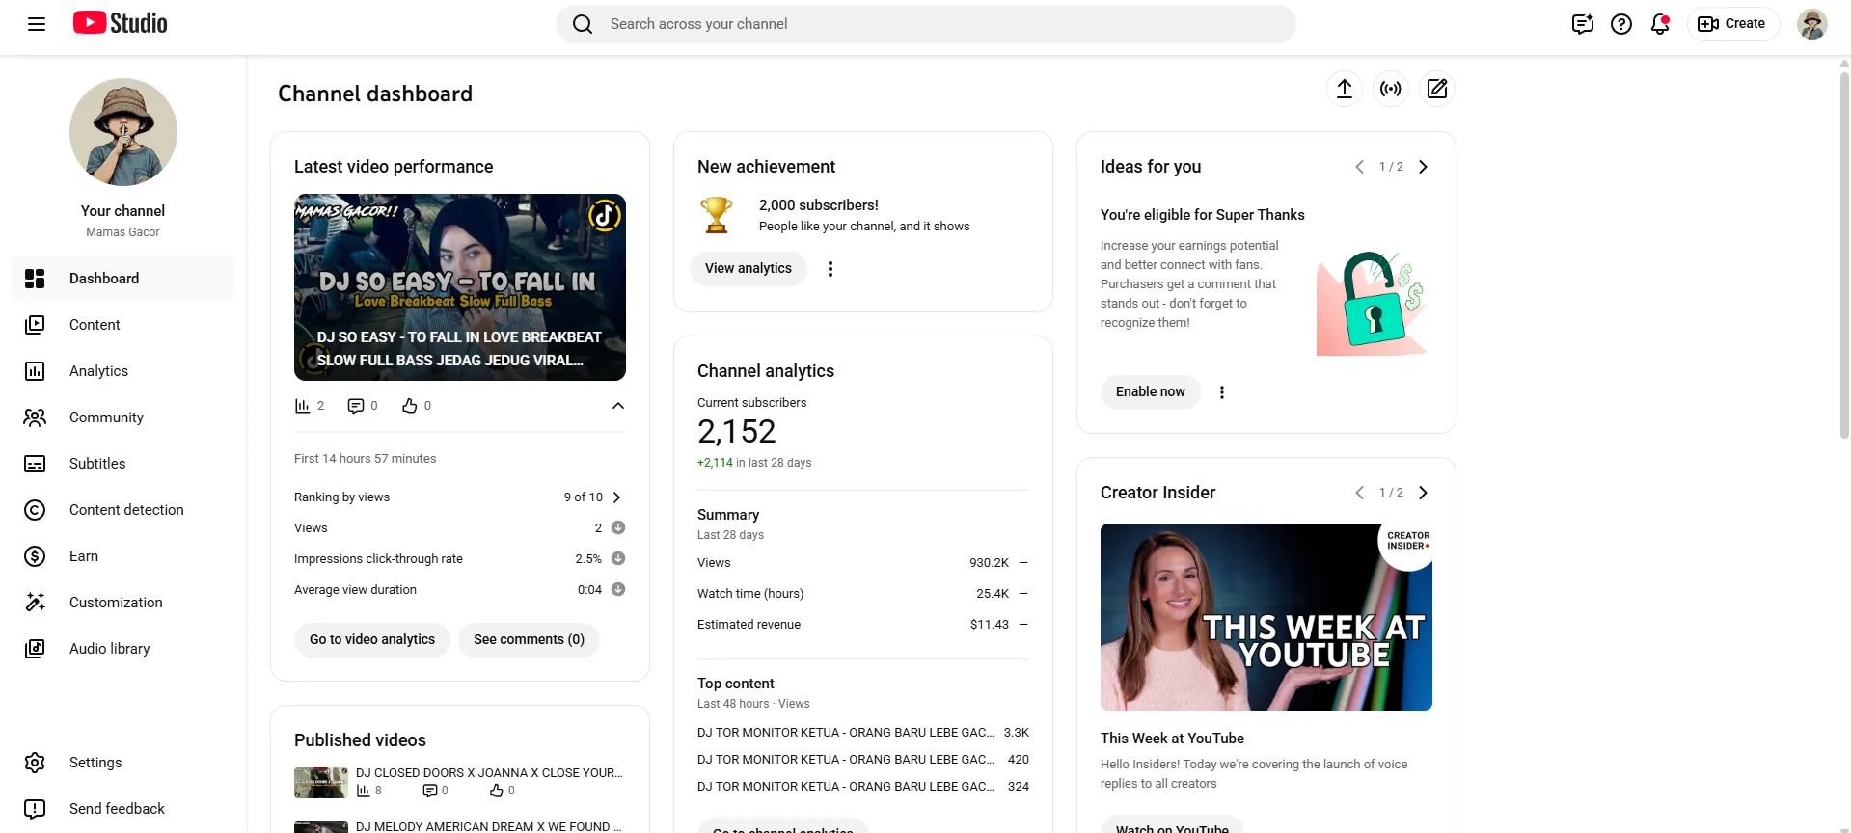Click Views 930.2K summary row

click(863, 563)
